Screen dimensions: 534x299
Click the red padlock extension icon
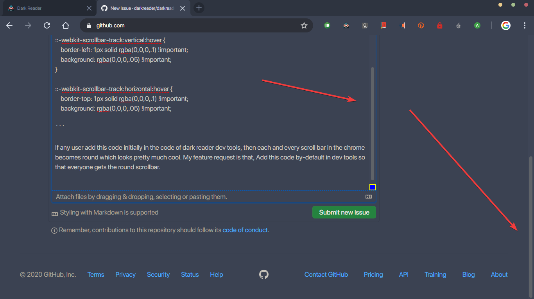tap(439, 25)
